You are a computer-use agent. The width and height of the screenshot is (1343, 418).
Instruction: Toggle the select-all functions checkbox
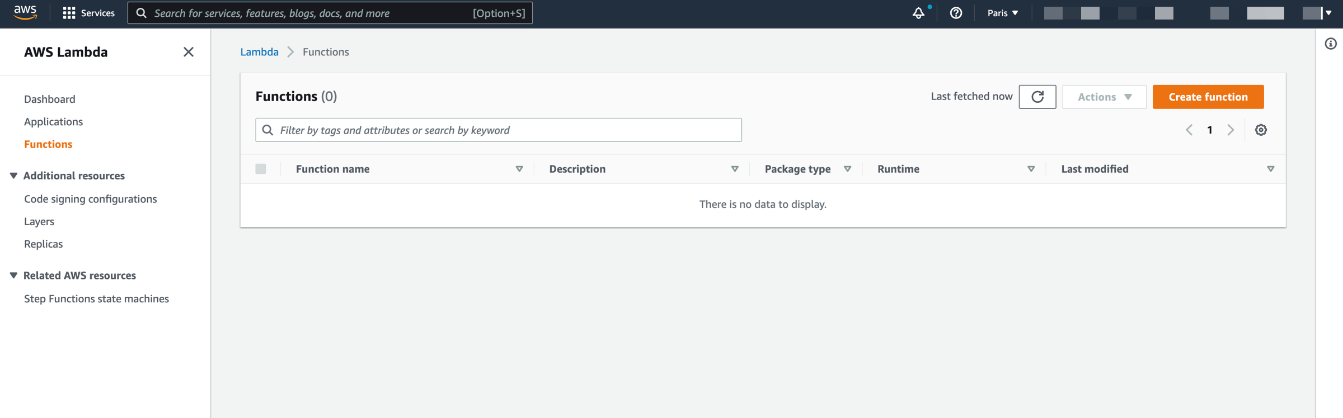(x=261, y=169)
